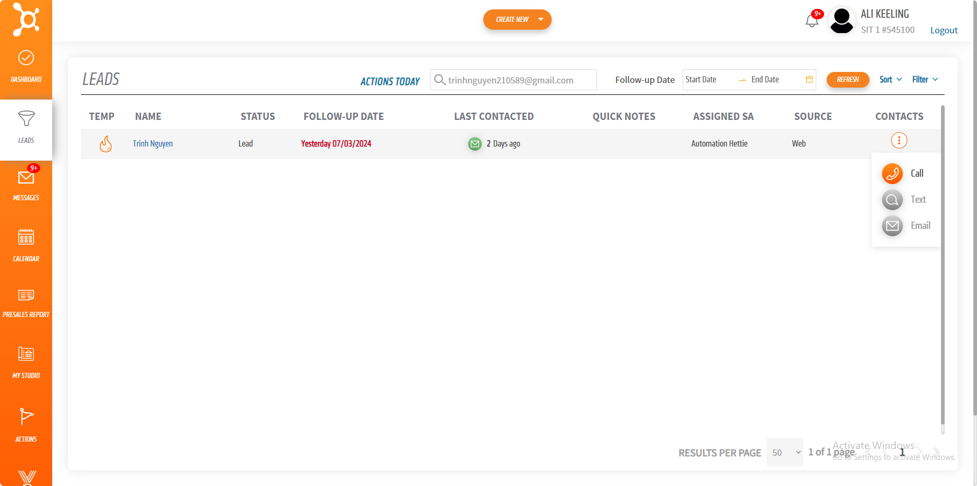Click the Orangetheory logo icon
Screen dimensions: 977x486
[x=26, y=19]
